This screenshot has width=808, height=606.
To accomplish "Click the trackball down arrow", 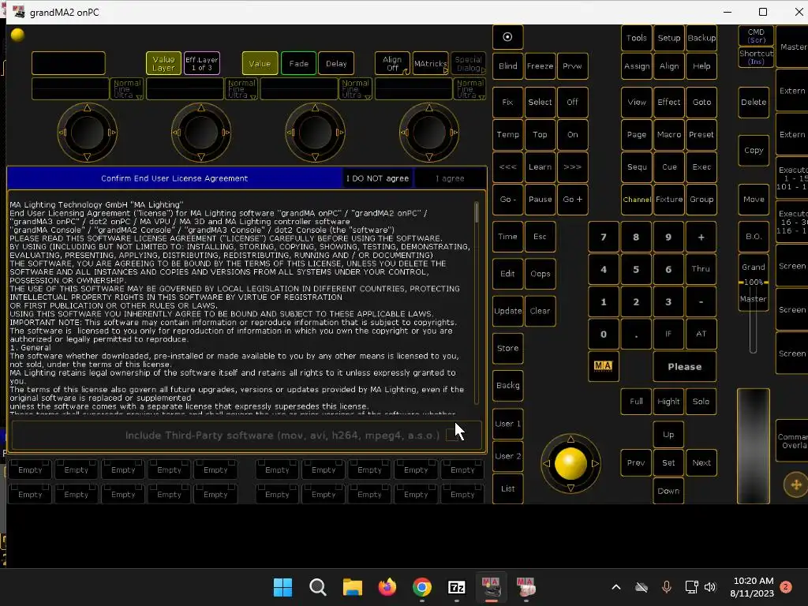I will point(570,488).
